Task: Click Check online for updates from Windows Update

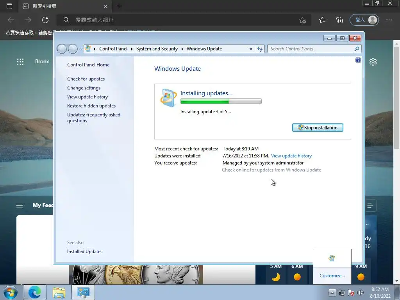Action: pyautogui.click(x=271, y=170)
